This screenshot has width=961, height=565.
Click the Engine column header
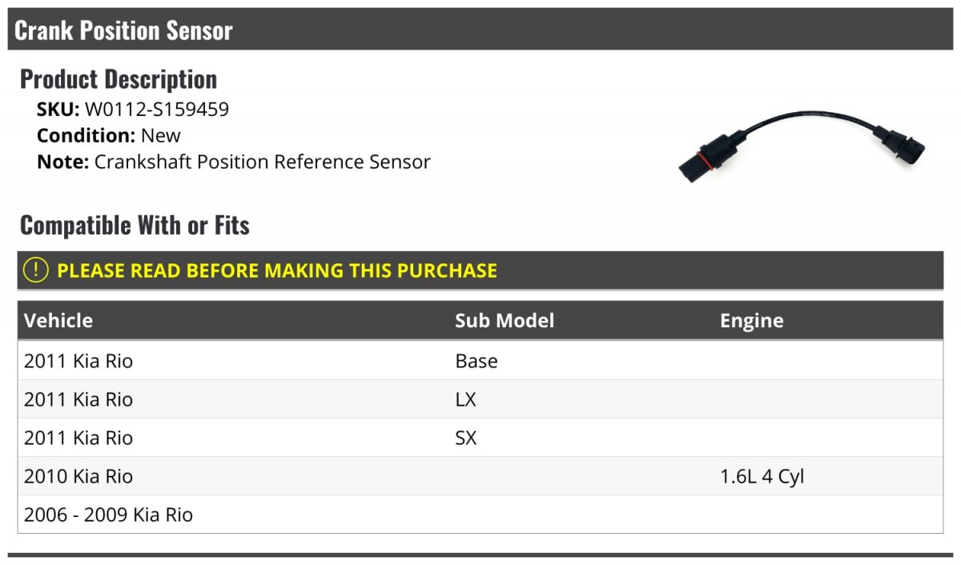click(751, 321)
